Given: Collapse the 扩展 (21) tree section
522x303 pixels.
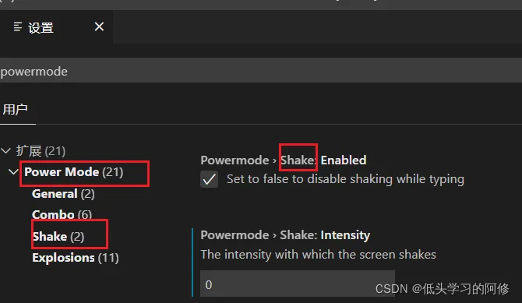Looking at the screenshot, I should pyautogui.click(x=6, y=151).
